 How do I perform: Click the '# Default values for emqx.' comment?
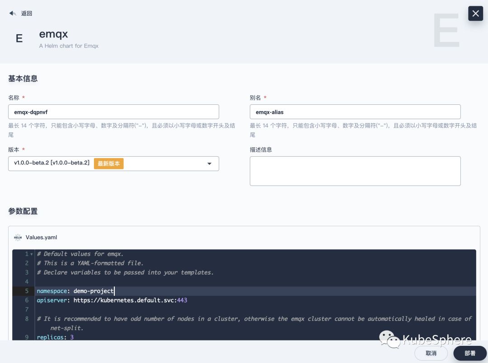click(80, 254)
